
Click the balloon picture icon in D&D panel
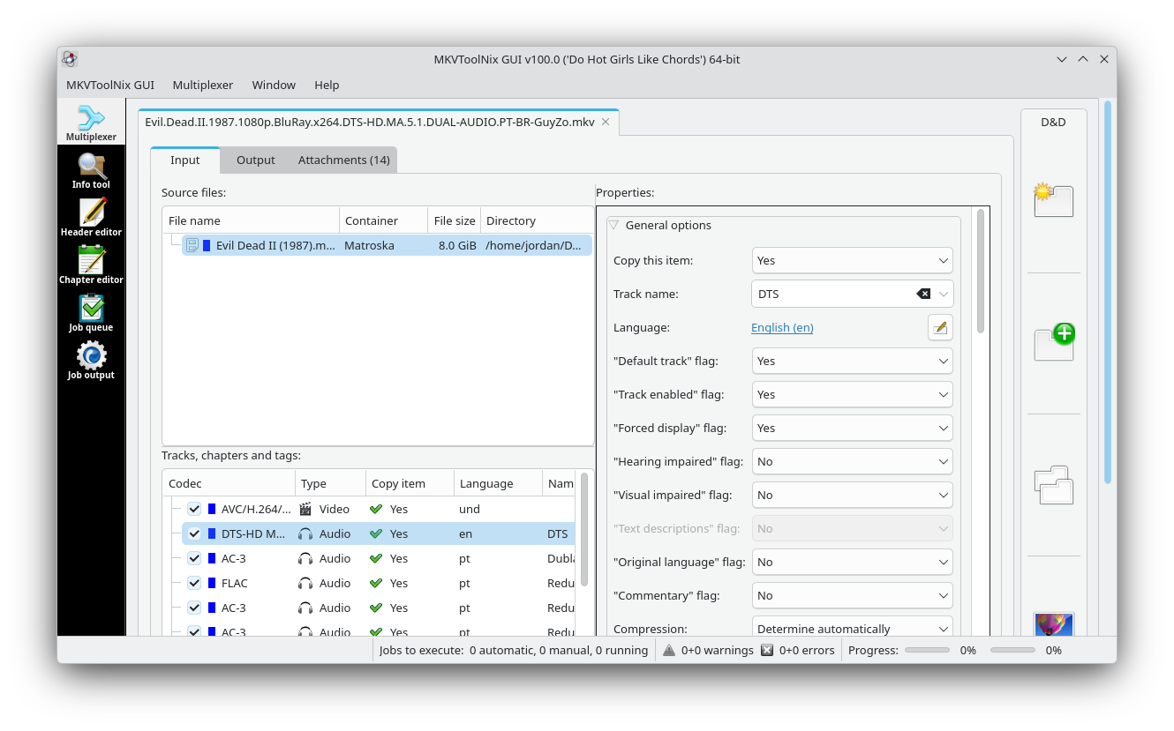1053,623
